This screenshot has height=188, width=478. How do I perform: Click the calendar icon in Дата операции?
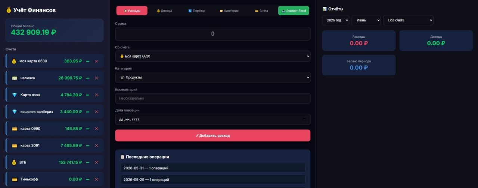click(304, 120)
